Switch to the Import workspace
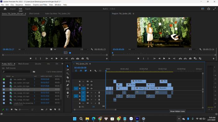218x122 pixels. click(x=13, y=9)
